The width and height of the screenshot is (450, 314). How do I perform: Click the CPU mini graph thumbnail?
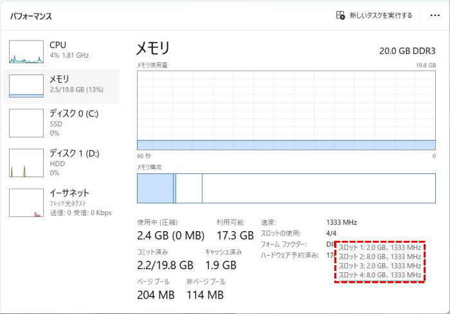(x=26, y=51)
